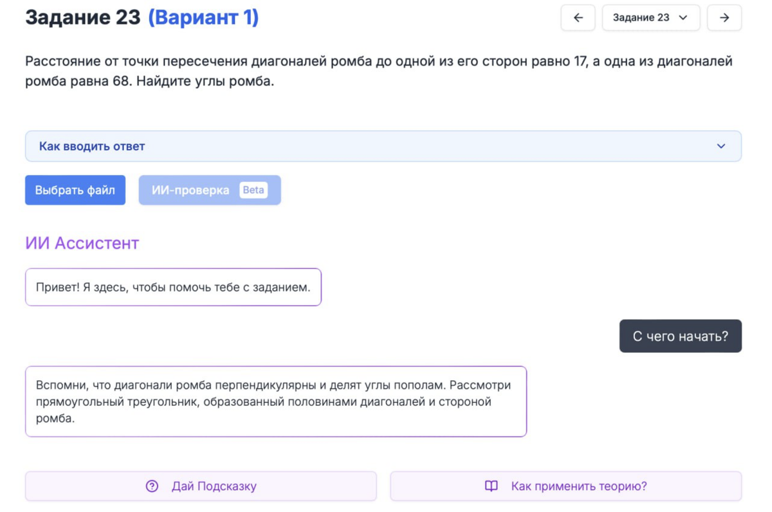
Task: Click the Выбрать файл button
Action: click(x=75, y=190)
